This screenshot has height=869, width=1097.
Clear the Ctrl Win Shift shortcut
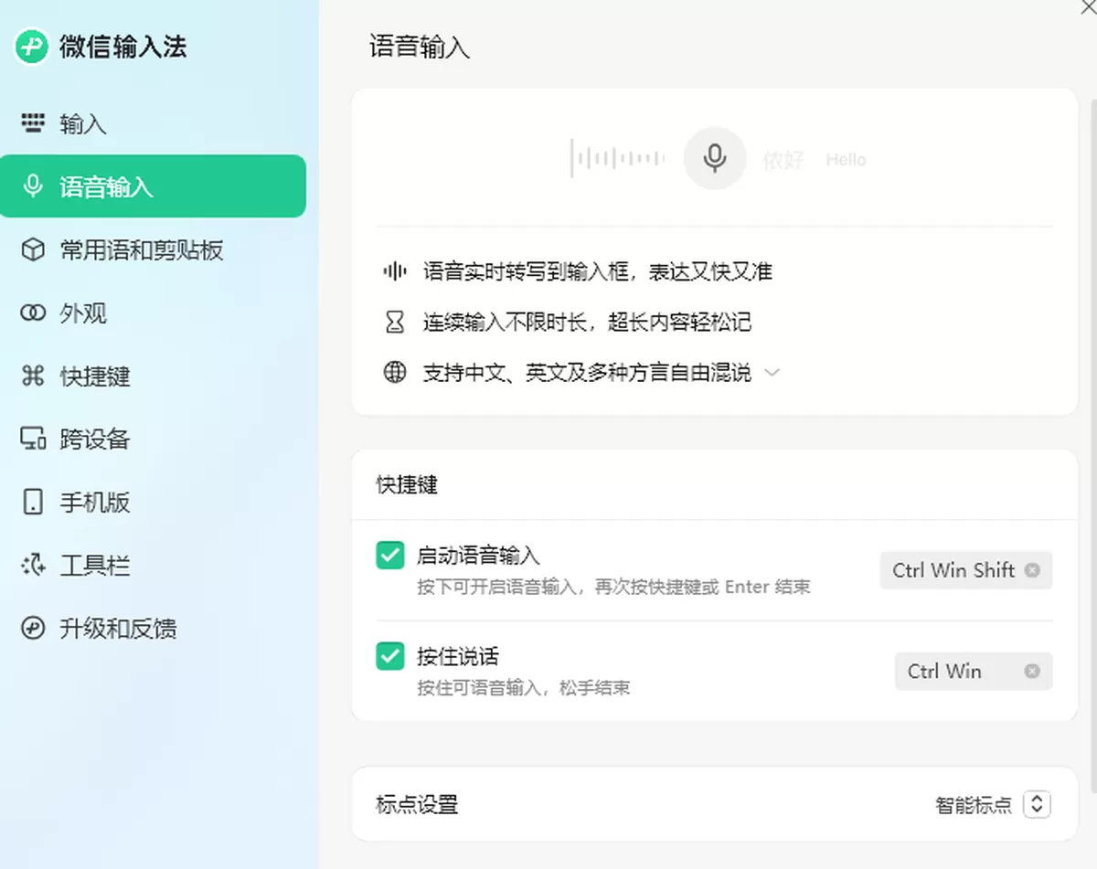click(1032, 570)
